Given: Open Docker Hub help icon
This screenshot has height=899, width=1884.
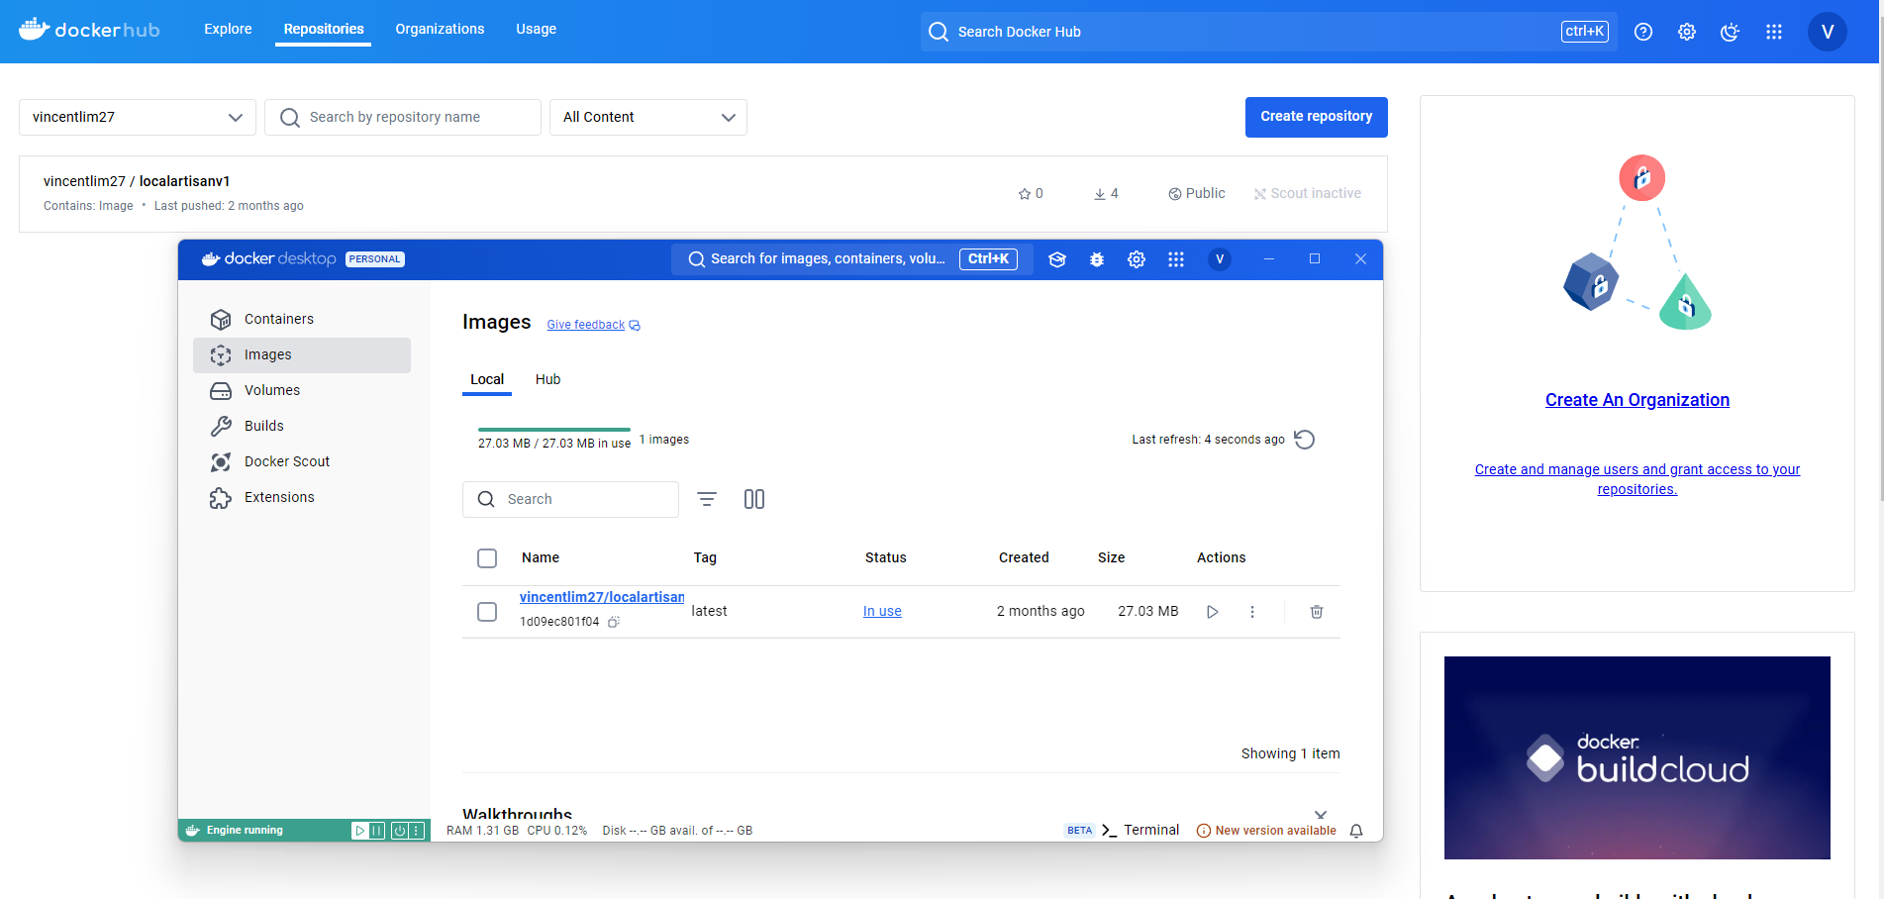Looking at the screenshot, I should point(1643,32).
